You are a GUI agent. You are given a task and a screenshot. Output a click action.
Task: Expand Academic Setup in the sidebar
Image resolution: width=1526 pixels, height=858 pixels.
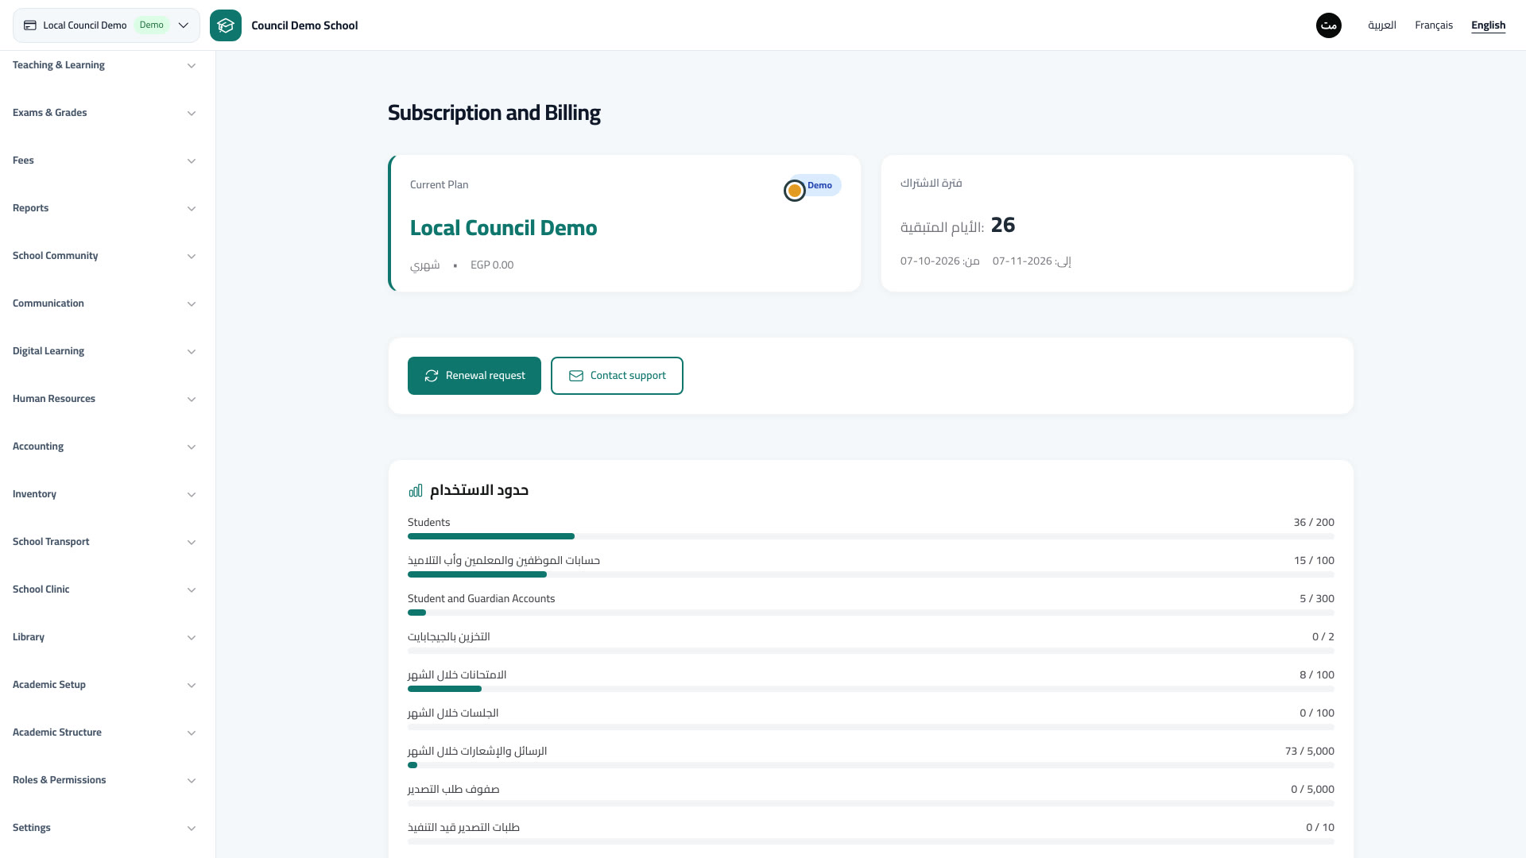[x=104, y=685]
